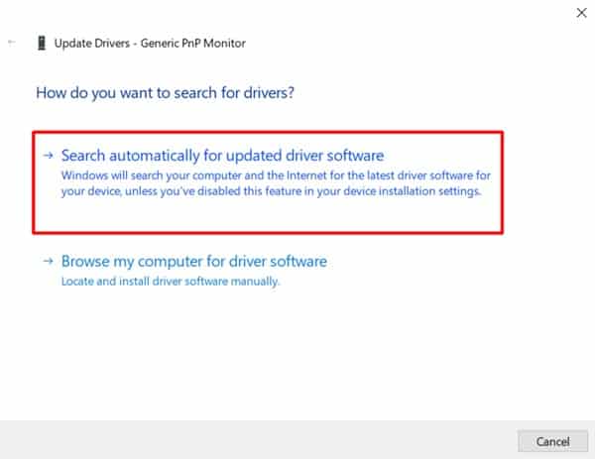Viewport: 595px width, 459px height.
Task: Close the Update Drivers dialog
Action: coord(581,13)
